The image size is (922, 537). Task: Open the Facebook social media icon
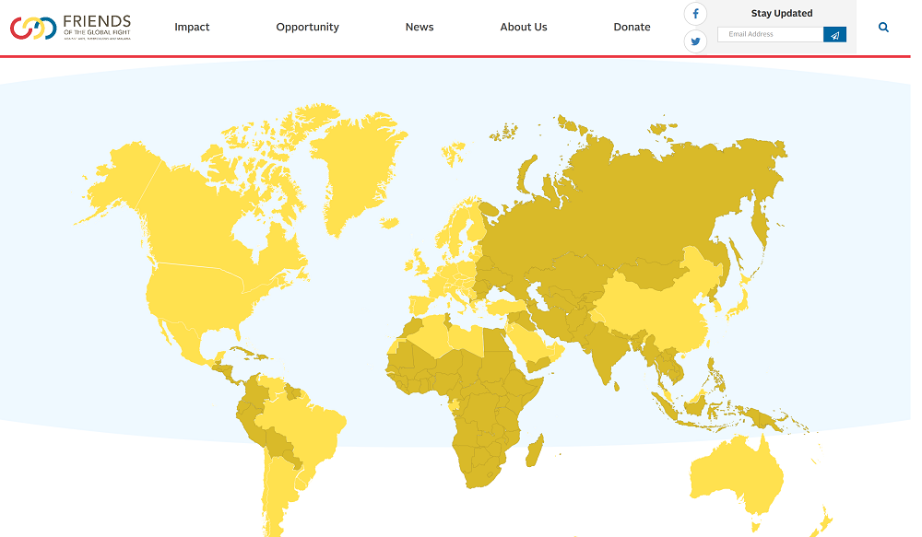pyautogui.click(x=695, y=13)
